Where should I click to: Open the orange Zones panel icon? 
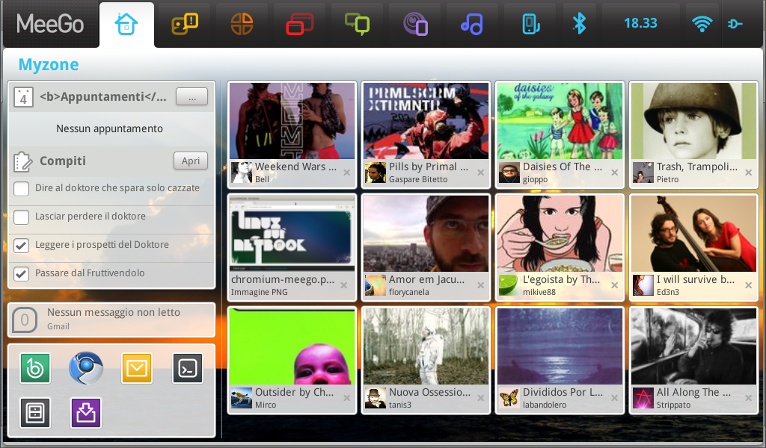(x=242, y=24)
